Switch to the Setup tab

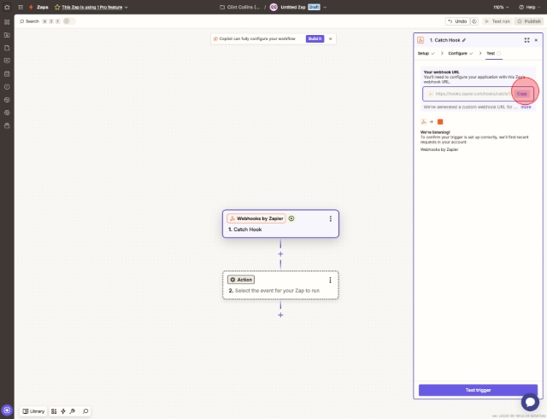[x=426, y=53]
